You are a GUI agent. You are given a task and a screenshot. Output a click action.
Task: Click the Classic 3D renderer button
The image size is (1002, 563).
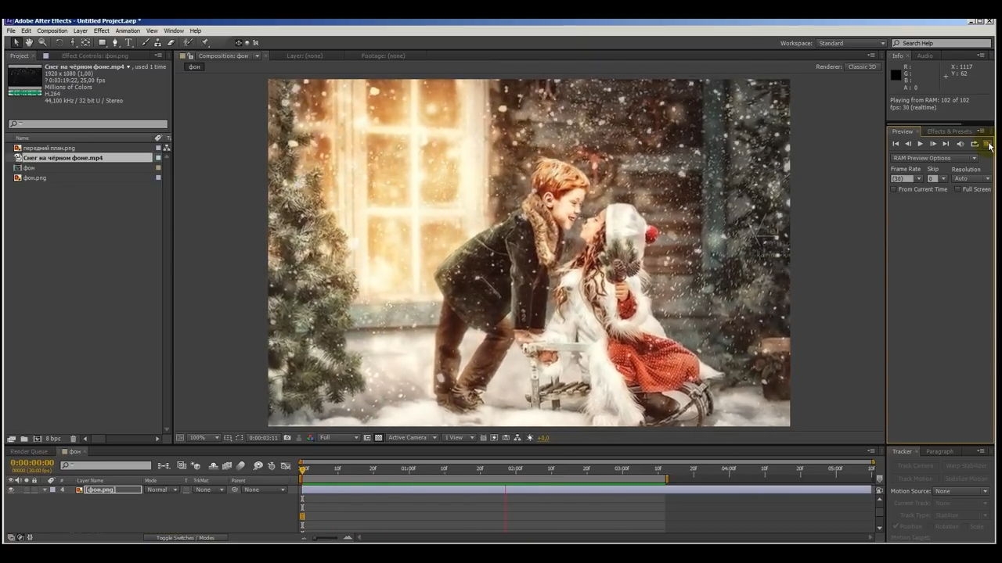tap(863, 67)
